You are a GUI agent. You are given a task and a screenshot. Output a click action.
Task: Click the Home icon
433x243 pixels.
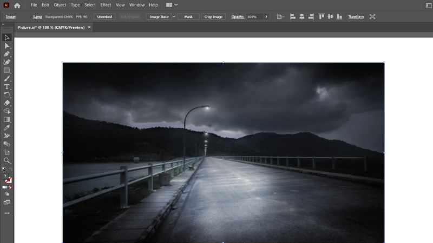[x=17, y=5]
